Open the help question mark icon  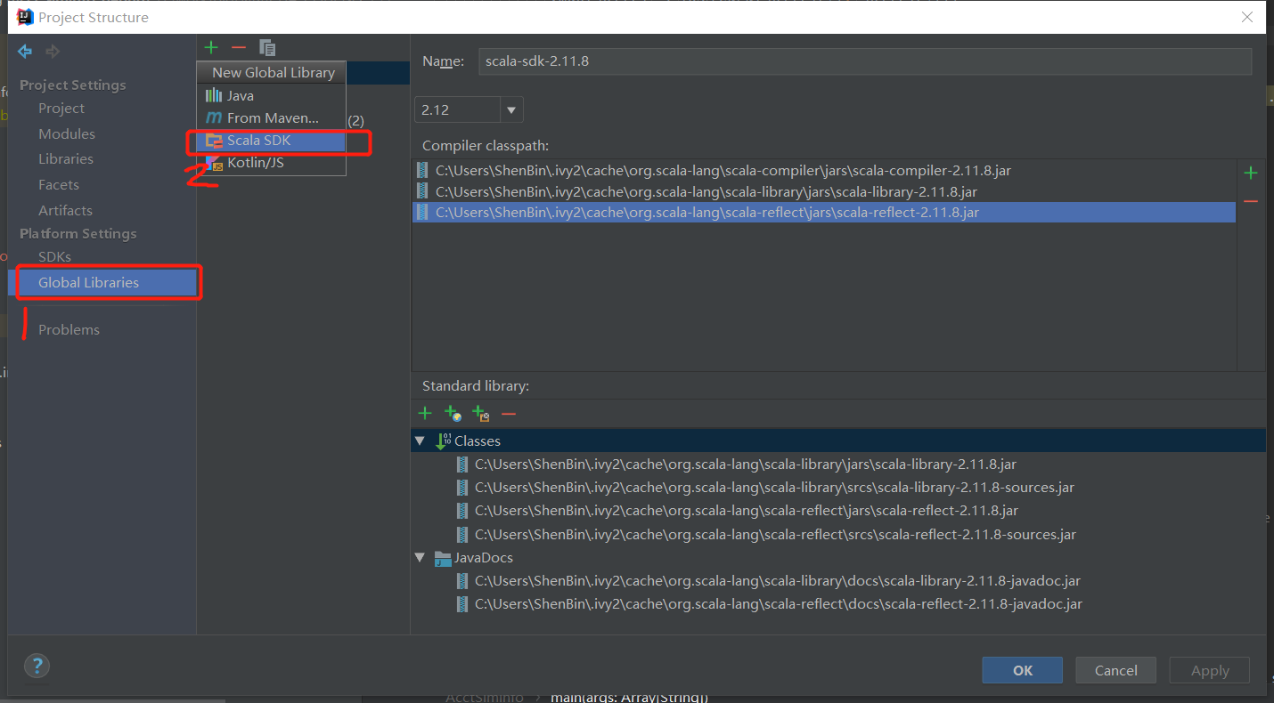point(37,666)
